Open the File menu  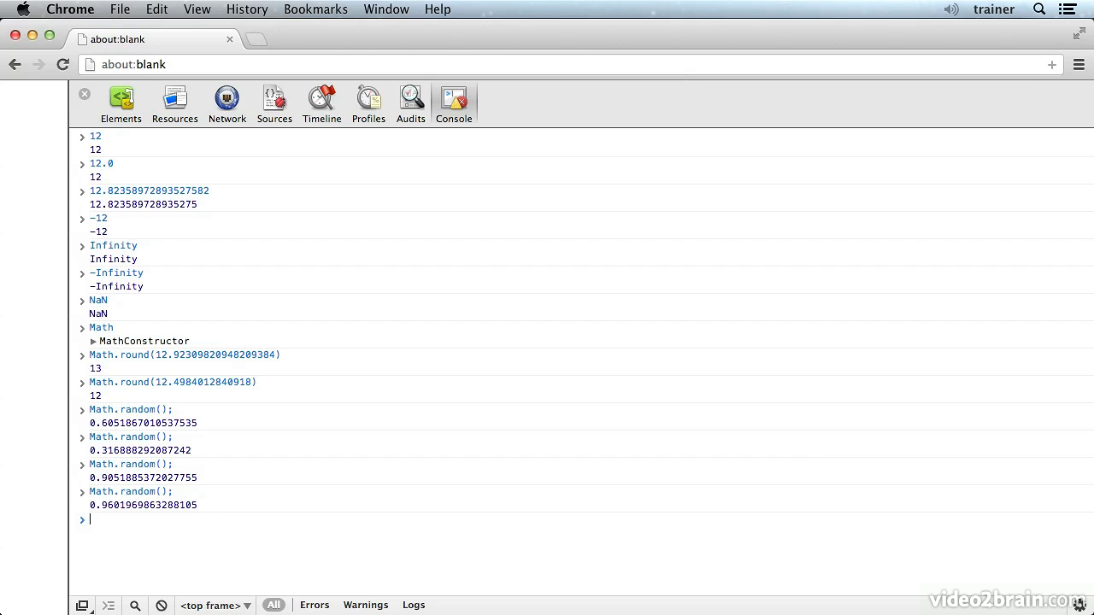tap(120, 9)
